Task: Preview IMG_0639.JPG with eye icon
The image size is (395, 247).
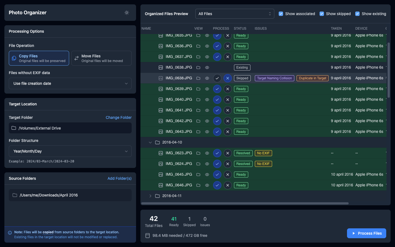Action: [207, 89]
